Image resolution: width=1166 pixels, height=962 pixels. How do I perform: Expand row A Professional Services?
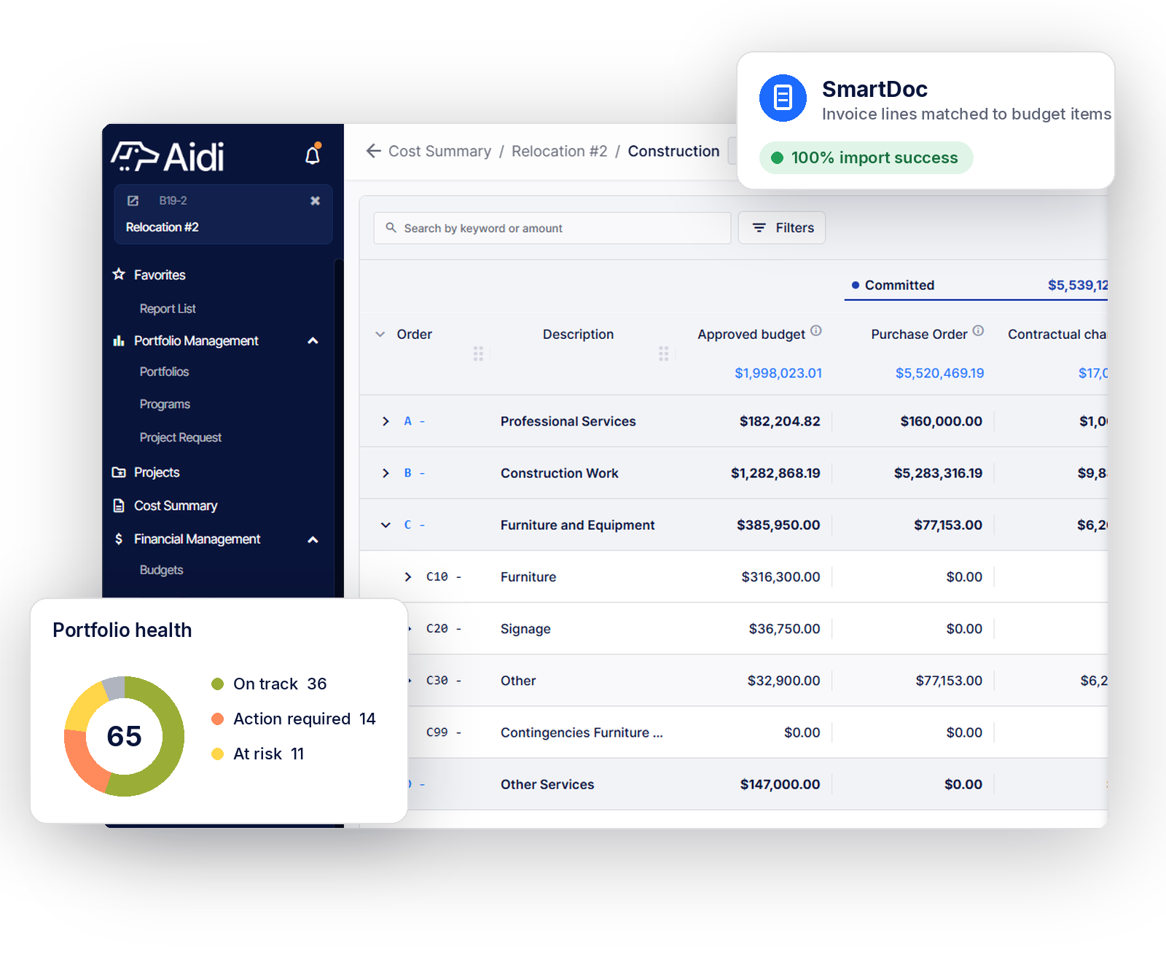[386, 421]
